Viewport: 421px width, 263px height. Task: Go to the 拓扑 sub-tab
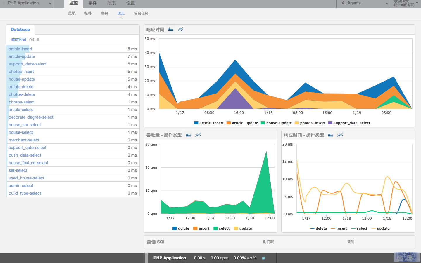coord(88,13)
